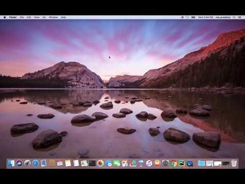Open the Window menu

coord(53,17)
